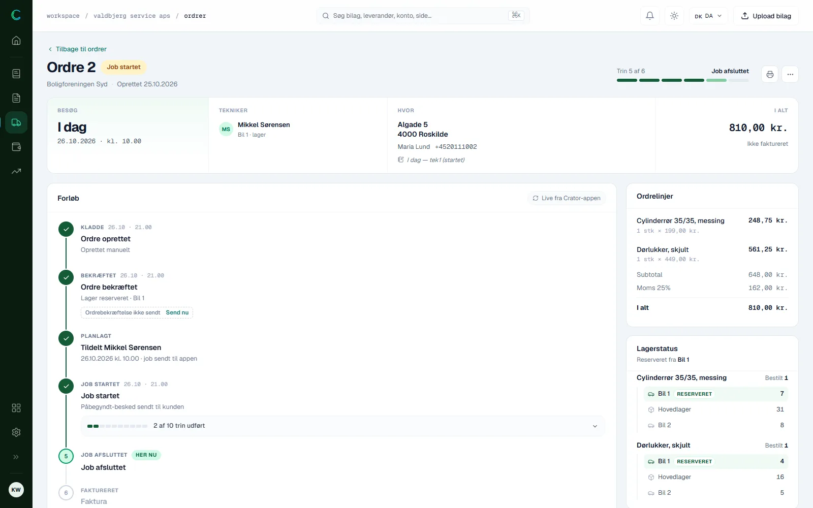Screen dimensions: 813x508
Task: Select Bil 2 row under Dørlukker, skjult
Action: point(715,493)
